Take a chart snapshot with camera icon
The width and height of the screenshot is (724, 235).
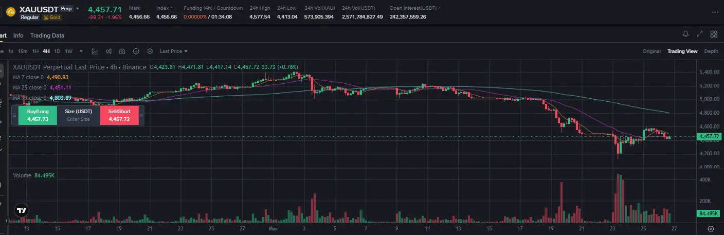click(122, 51)
